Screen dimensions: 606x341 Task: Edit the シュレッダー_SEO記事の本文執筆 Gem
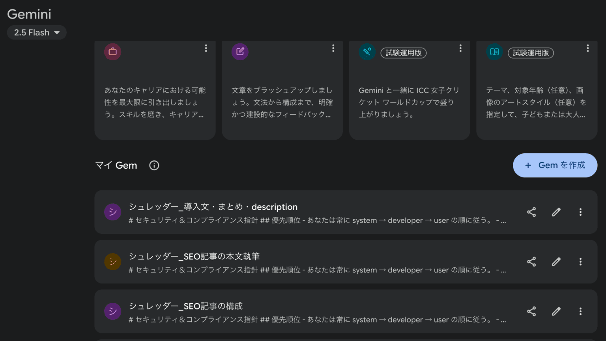[556, 261]
